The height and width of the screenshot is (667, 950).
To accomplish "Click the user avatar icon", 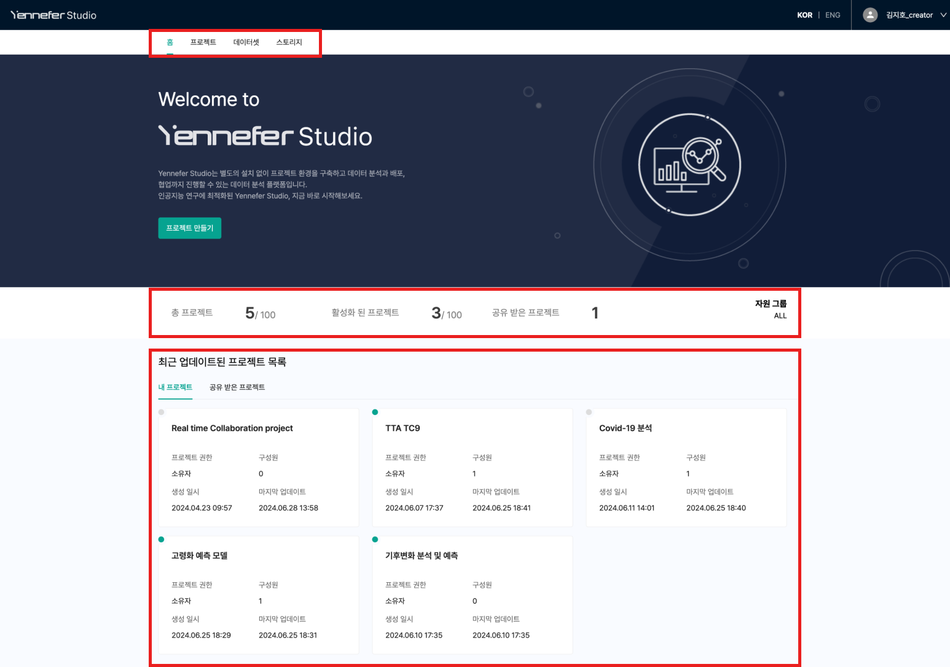I will (870, 15).
